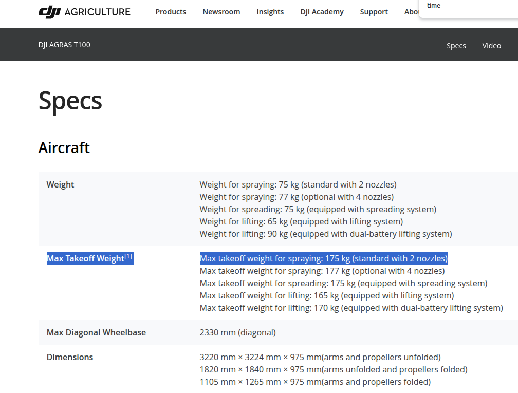
Task: Click the '2330 mm (diagonal)' value
Action: click(237, 332)
